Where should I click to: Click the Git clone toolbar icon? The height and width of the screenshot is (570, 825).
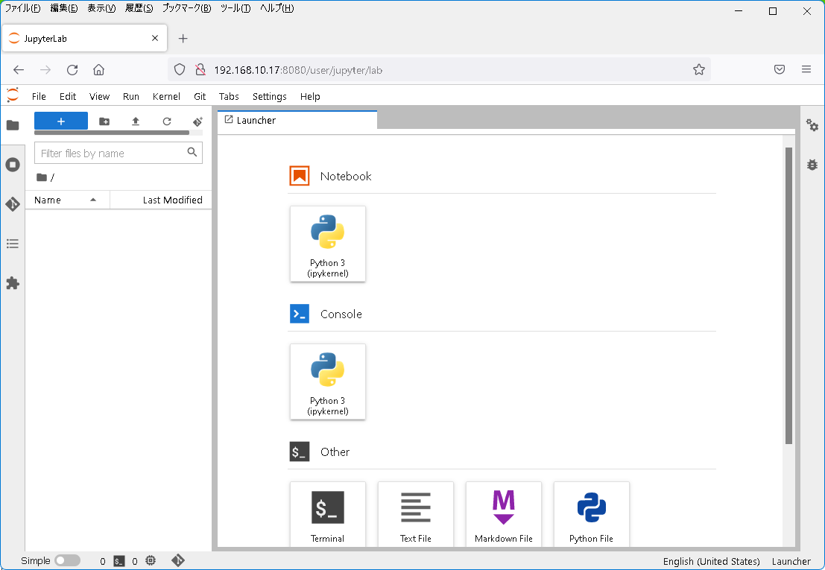coord(197,121)
